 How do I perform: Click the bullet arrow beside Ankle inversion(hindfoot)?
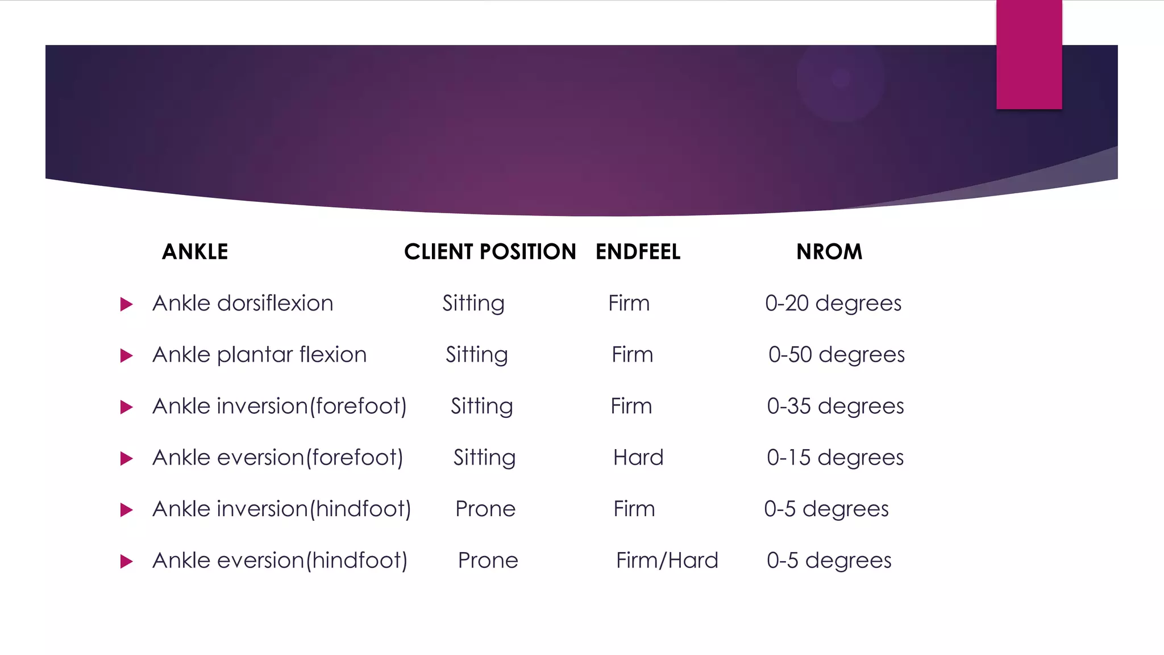point(127,510)
